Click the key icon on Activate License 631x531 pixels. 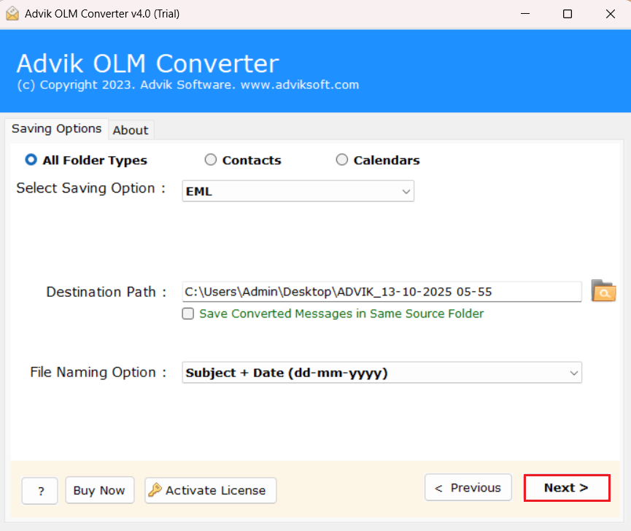(x=155, y=490)
